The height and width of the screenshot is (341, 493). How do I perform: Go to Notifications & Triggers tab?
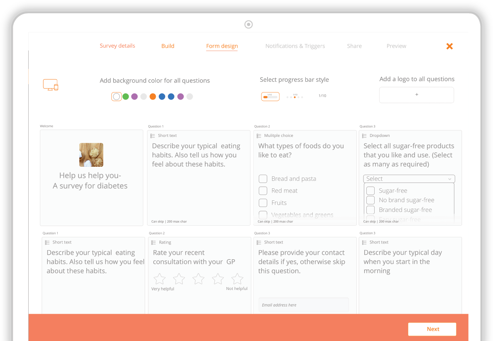295,46
